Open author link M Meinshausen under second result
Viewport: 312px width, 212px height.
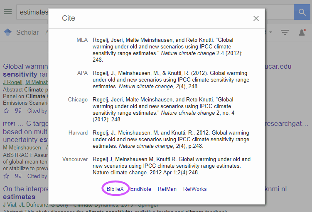tap(22, 147)
